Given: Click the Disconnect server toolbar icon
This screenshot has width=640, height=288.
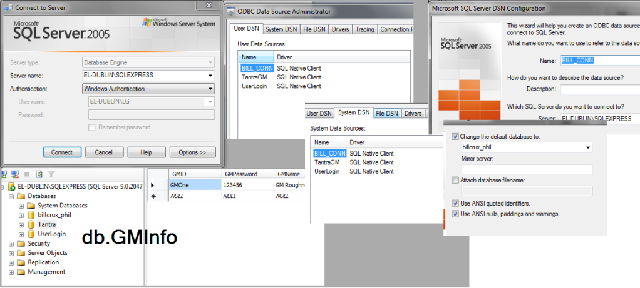Looking at the screenshot, I should (14, 174).
